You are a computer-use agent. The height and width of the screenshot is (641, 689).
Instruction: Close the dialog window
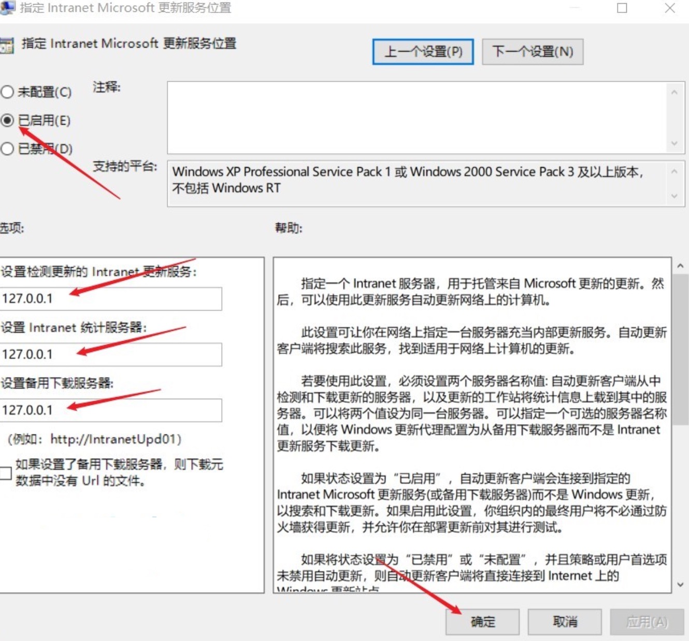pyautogui.click(x=670, y=8)
